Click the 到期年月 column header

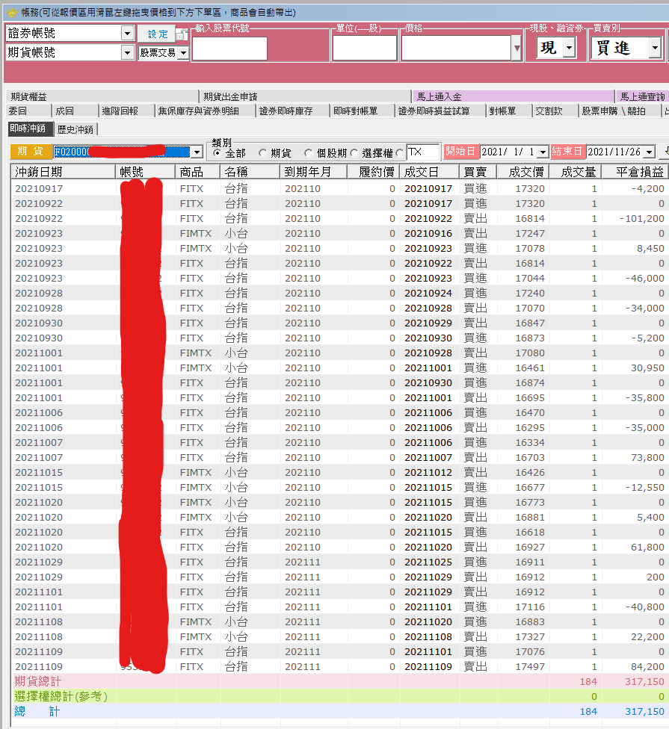(314, 172)
